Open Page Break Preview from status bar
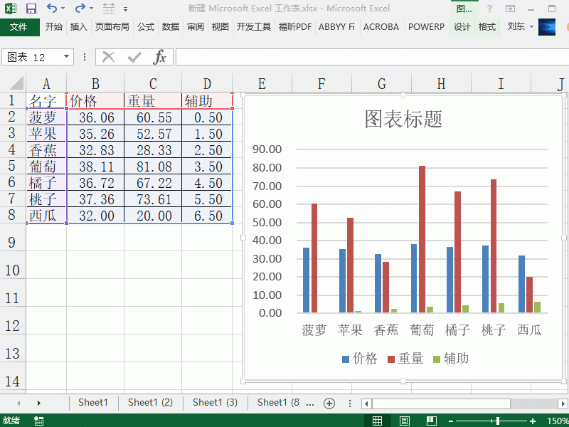Screen dimensions: 569x427 [432, 420]
